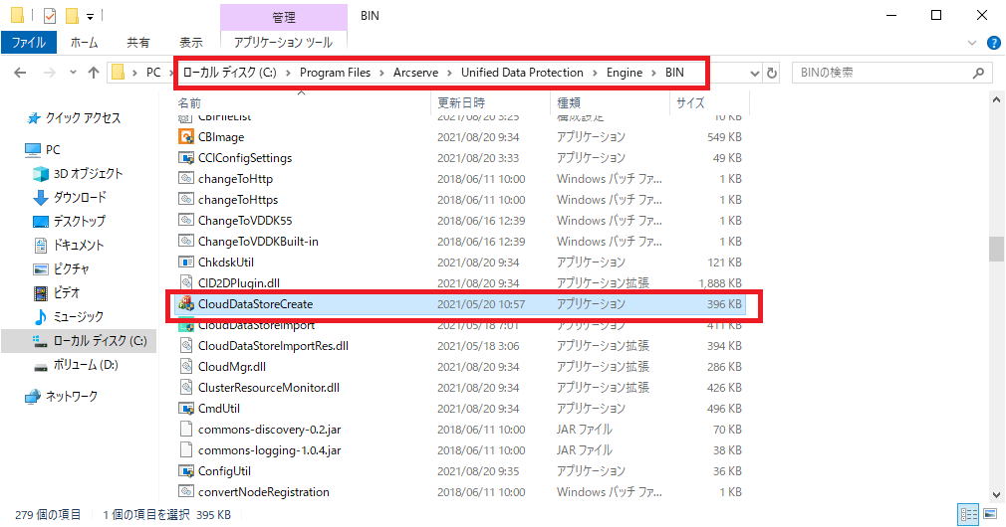Screen dimensions: 1006x527
Task: Click the CmdUtil application icon
Action: click(186, 409)
